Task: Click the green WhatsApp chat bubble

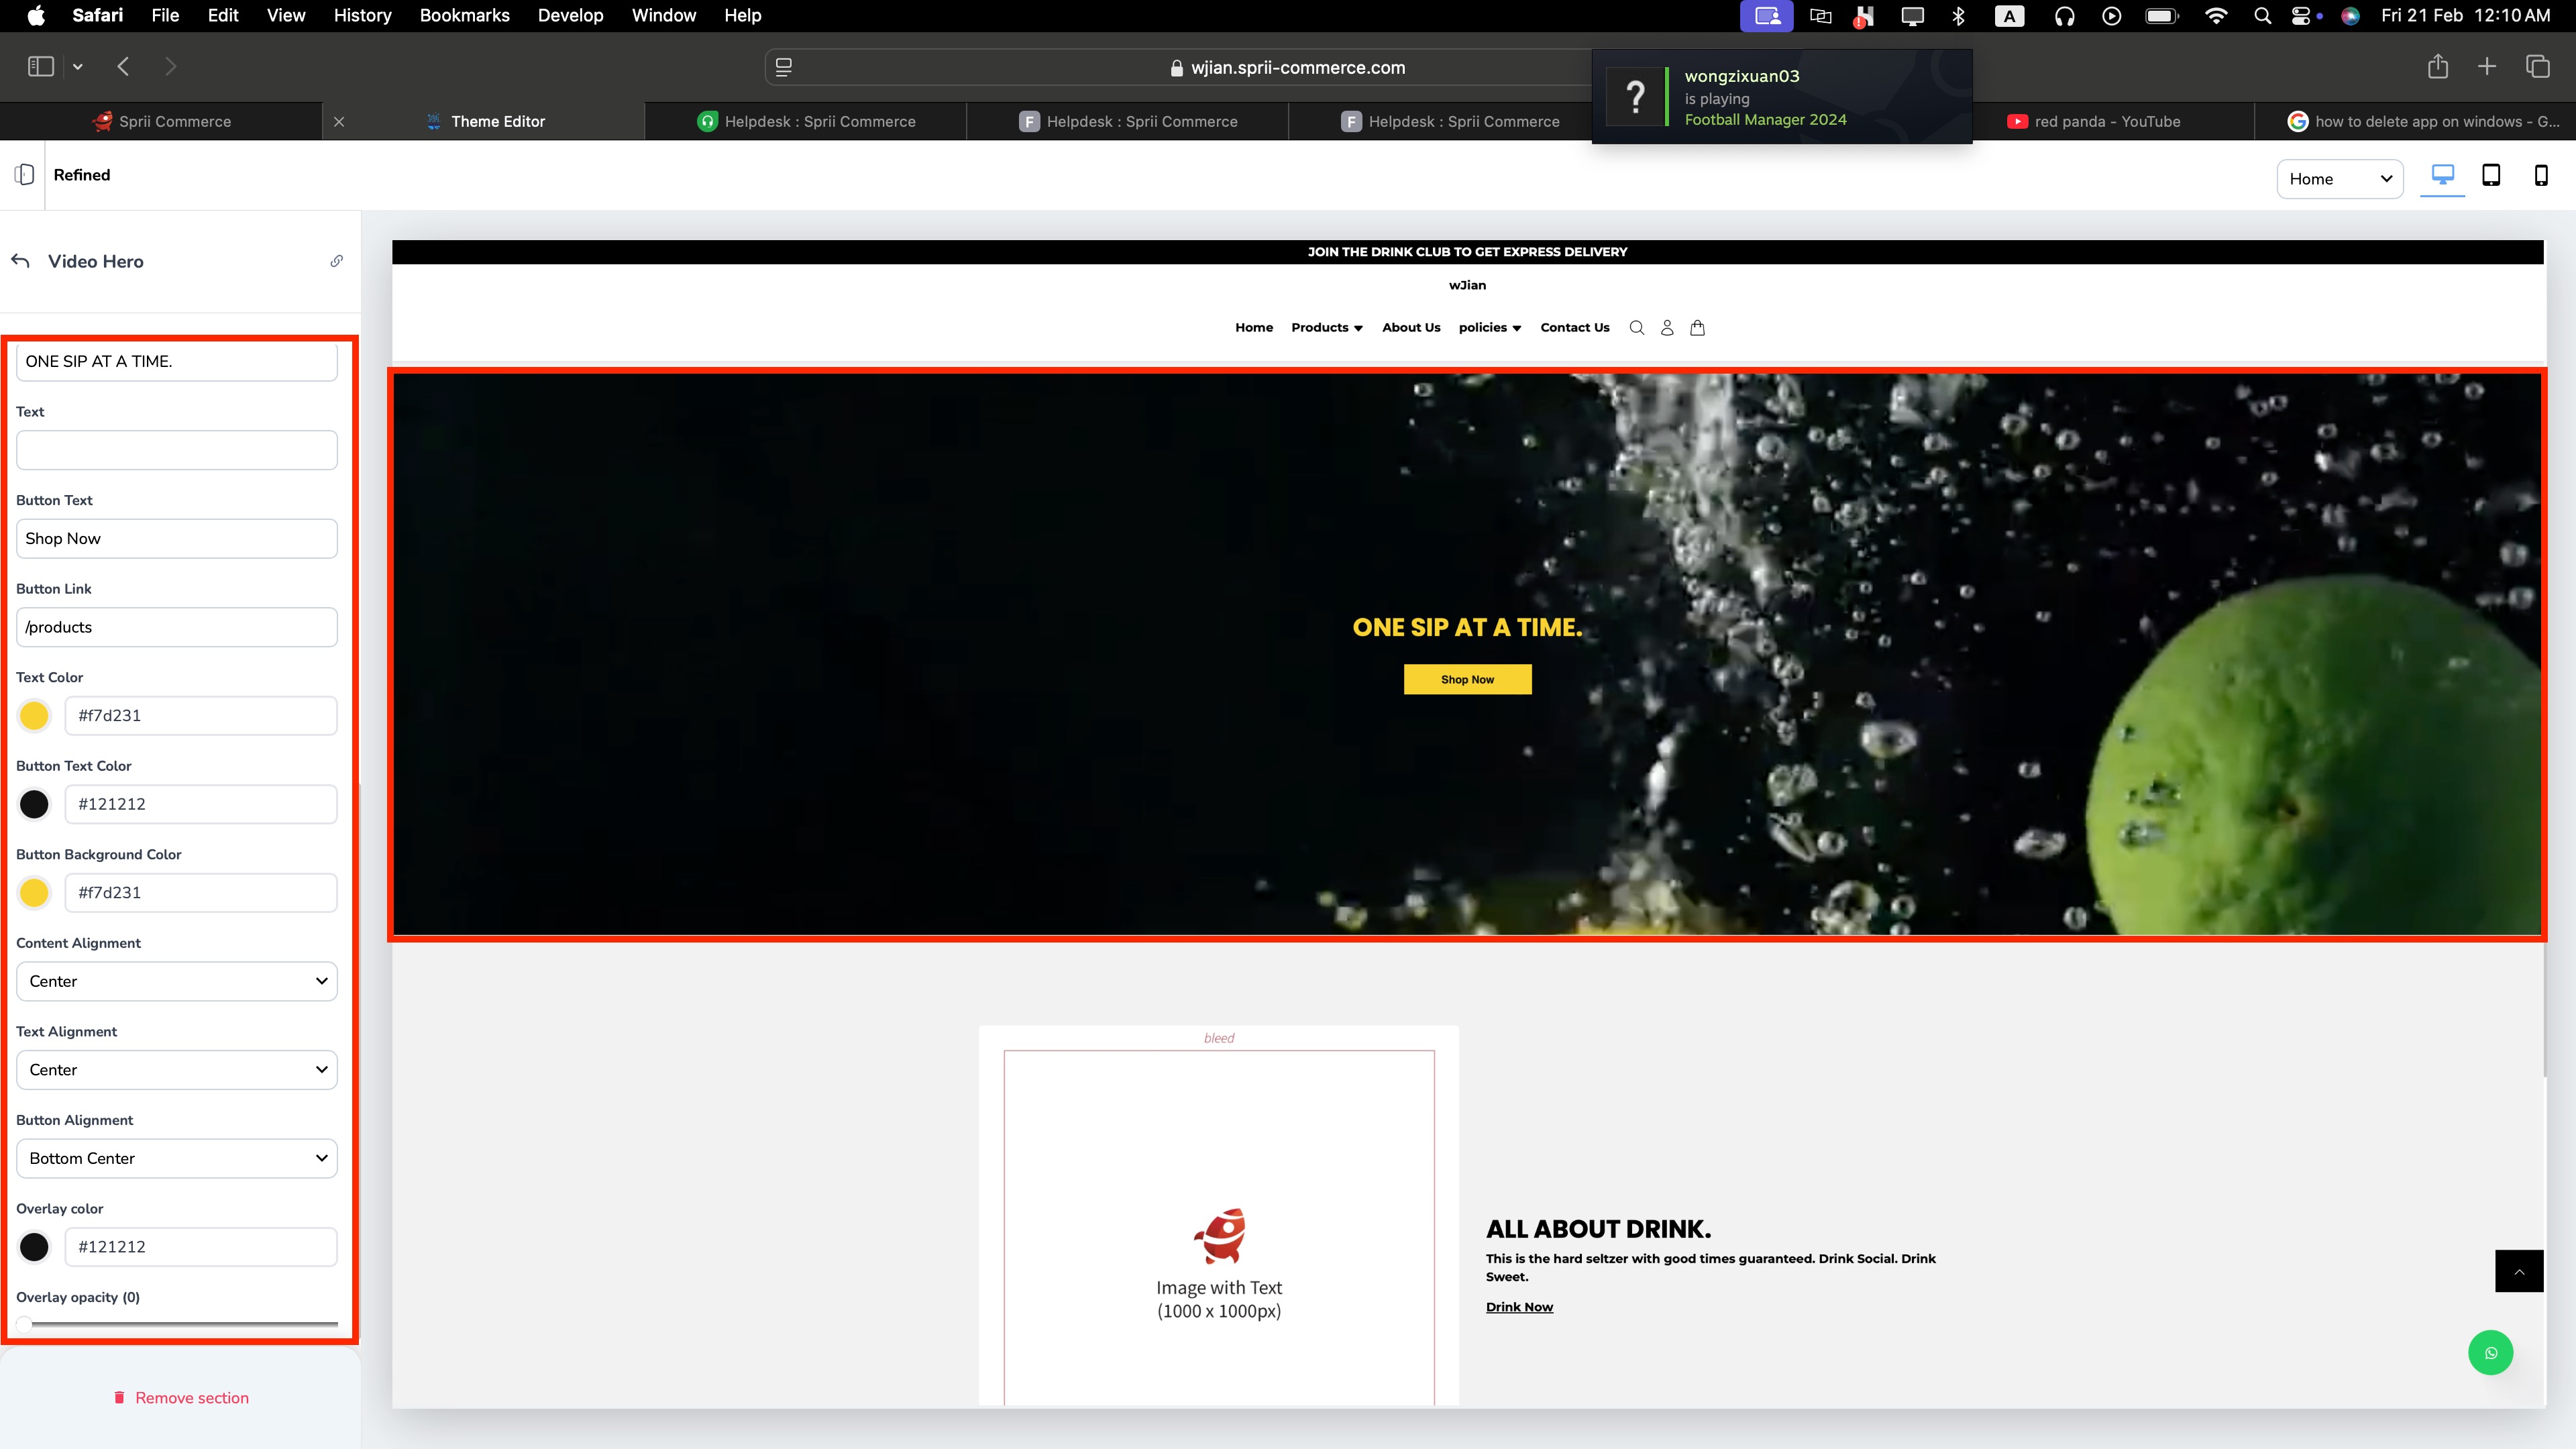Action: 2490,1353
